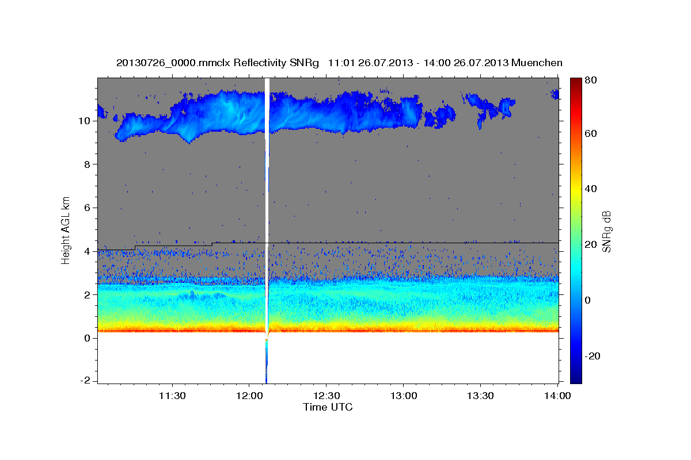
Task: Click the plot title text '20130726_0000.mmclx Reflectivity SNRg'
Action: click(x=218, y=63)
